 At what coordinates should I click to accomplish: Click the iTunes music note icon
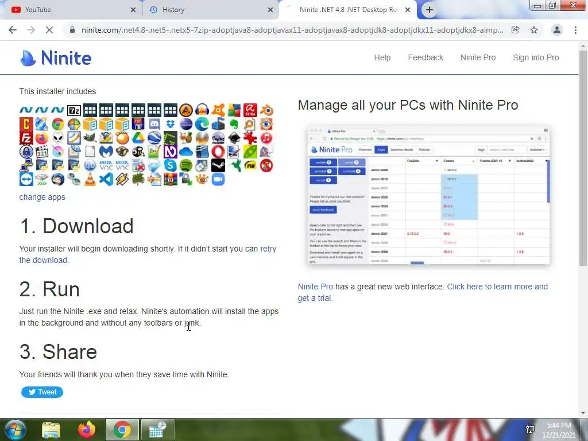(266, 138)
